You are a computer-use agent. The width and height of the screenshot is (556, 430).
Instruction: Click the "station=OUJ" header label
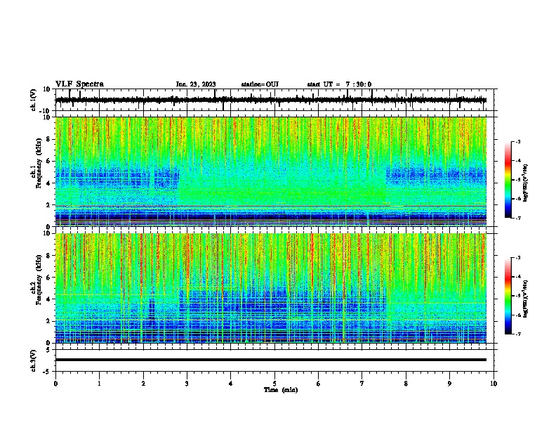260,84
